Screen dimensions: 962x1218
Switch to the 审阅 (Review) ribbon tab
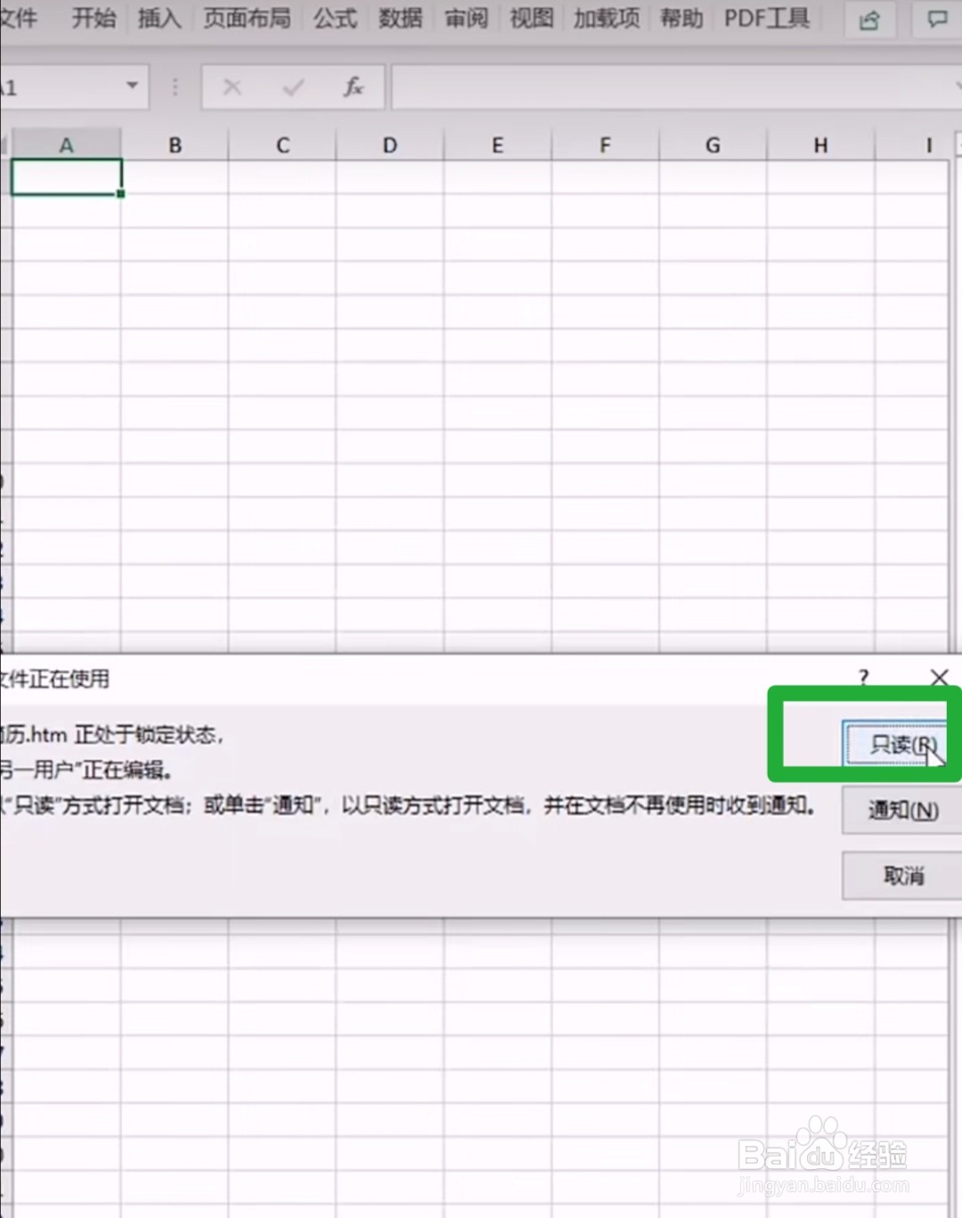465,18
